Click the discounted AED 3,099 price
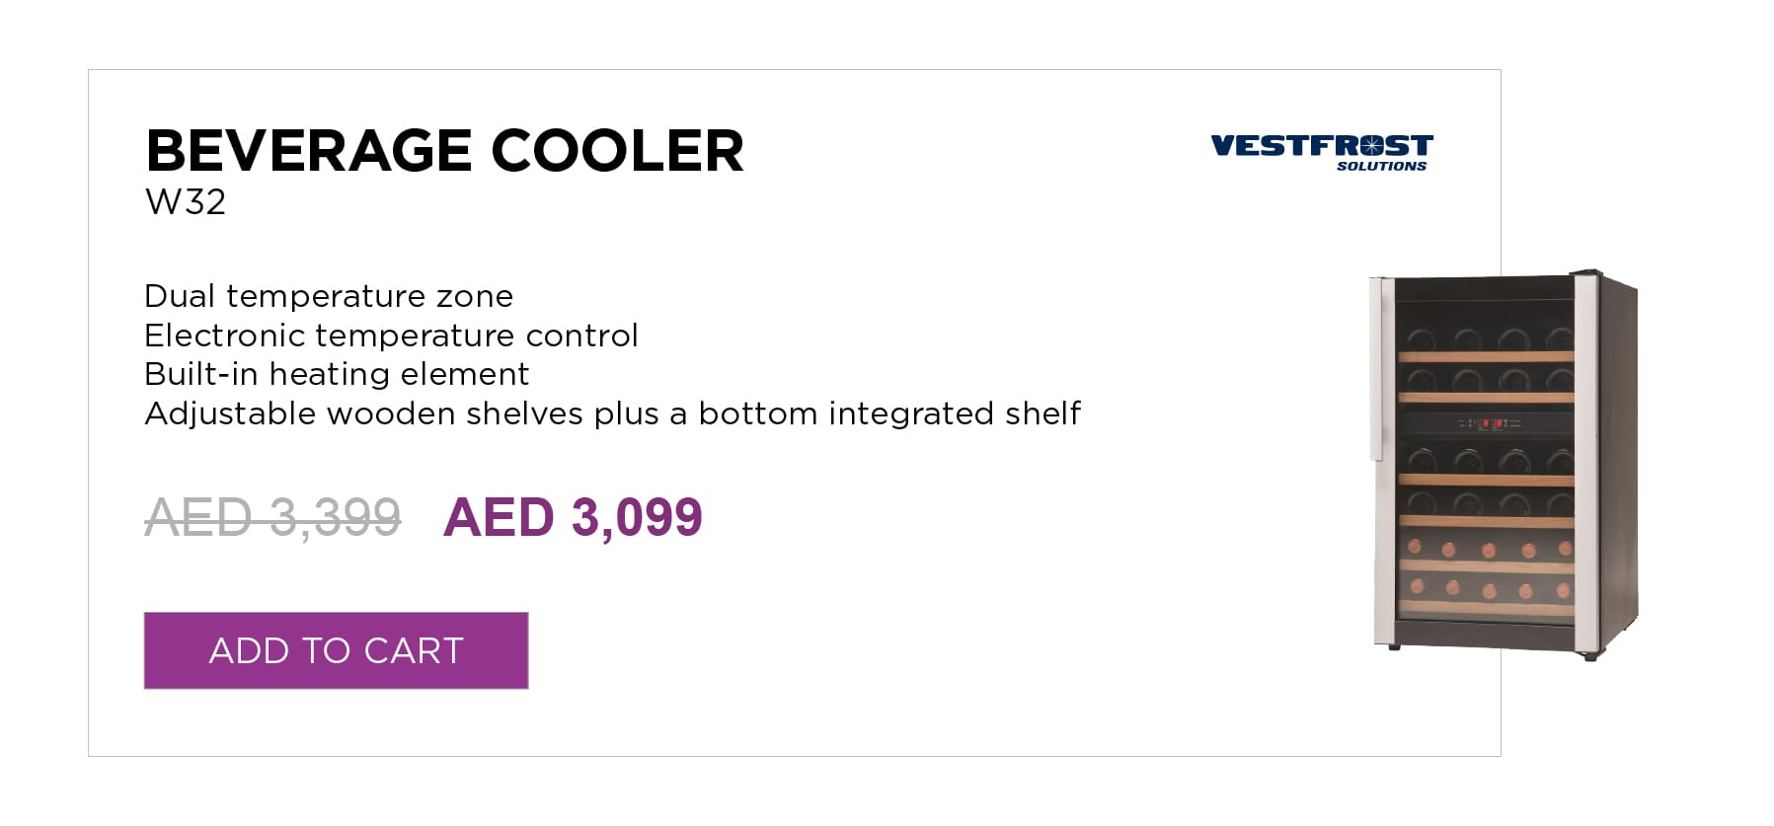Viewport: 1774px width, 826px height. click(x=573, y=517)
